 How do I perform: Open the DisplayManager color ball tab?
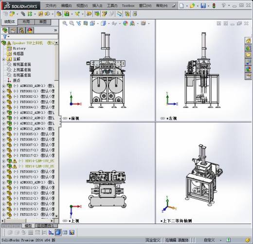tap(30, 30)
